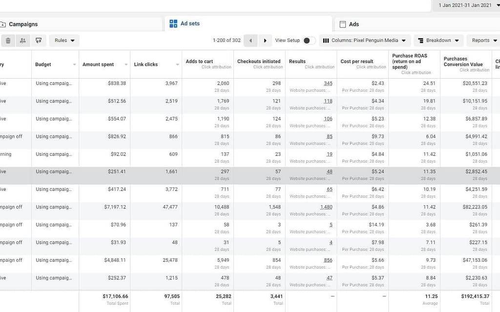Viewport: 500px width, 312px height.
Task: Toggle the View Setup switch
Action: pyautogui.click(x=309, y=41)
